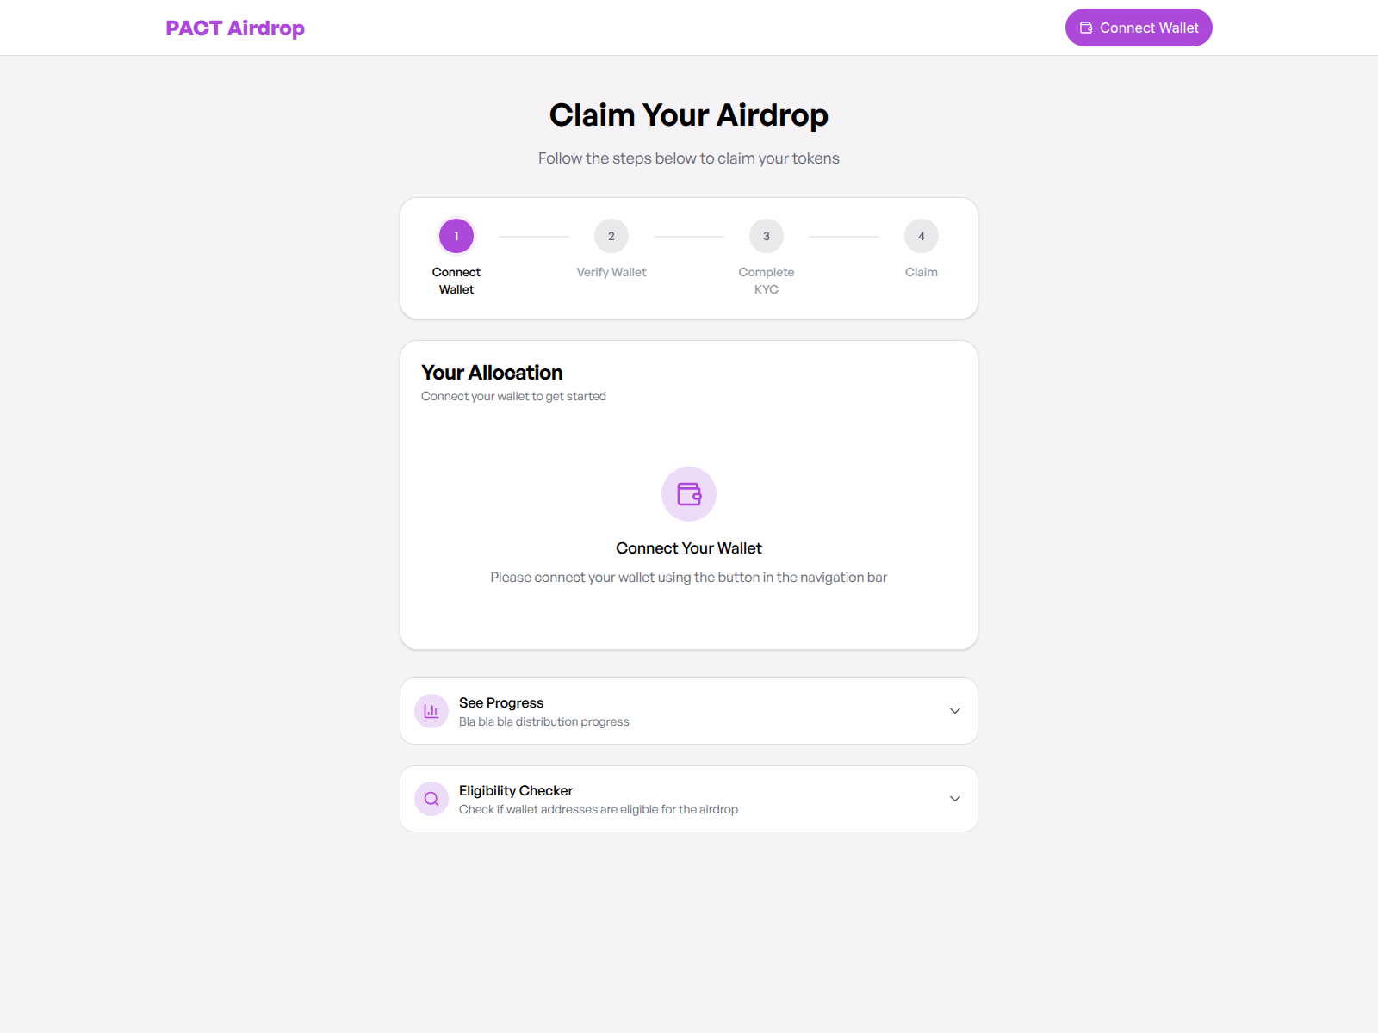Image resolution: width=1378 pixels, height=1033 pixels.
Task: Open the Connect Wallet button
Action: click(1138, 27)
